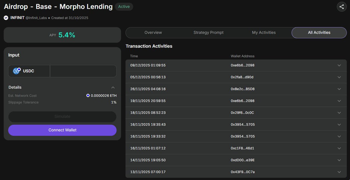
Task: Click wallet address 0x43F9...0C7a
Action: (243, 172)
